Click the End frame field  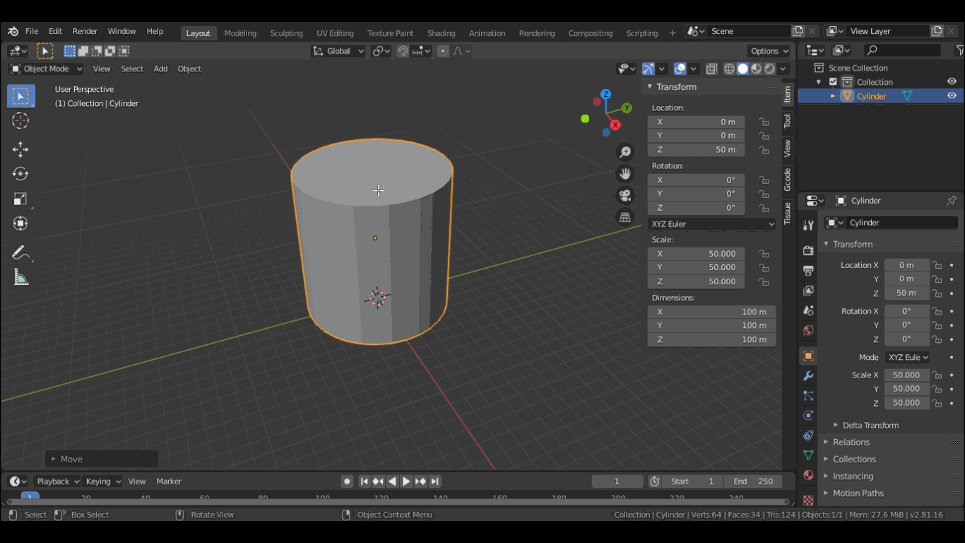click(752, 481)
